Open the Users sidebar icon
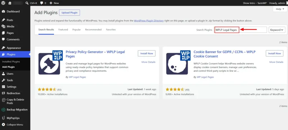The width and height of the screenshot is (288, 130). tap(3, 74)
